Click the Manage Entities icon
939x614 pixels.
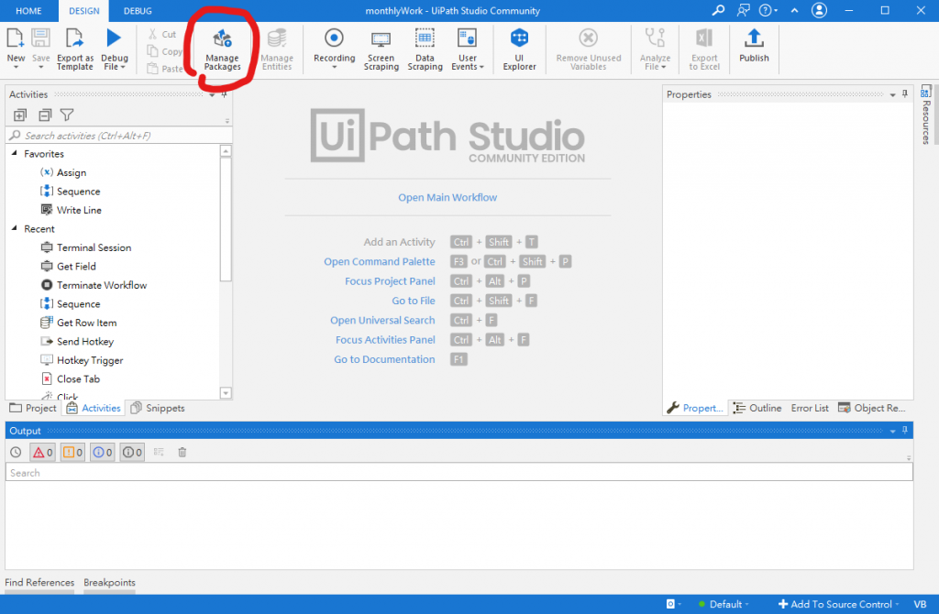click(x=277, y=38)
